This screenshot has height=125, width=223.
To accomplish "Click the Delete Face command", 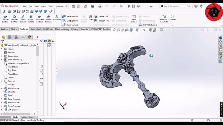I will (x=101, y=16).
